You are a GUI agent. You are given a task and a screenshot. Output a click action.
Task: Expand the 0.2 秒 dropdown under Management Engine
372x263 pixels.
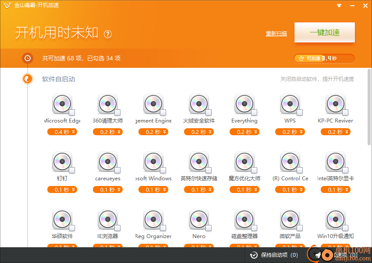pyautogui.click(x=153, y=132)
